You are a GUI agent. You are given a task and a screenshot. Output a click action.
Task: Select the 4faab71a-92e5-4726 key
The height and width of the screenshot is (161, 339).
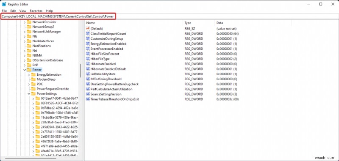coord(59,151)
